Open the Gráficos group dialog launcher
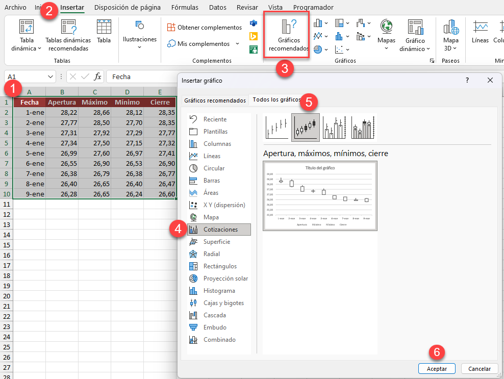The width and height of the screenshot is (504, 379). [x=432, y=61]
